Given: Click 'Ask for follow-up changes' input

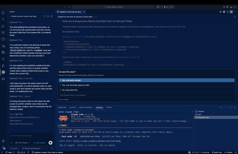Looking at the screenshot, I should (x=31, y=136).
